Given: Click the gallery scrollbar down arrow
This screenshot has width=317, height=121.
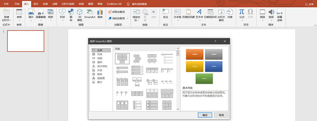Looking at the screenshot, I should tap(178, 109).
